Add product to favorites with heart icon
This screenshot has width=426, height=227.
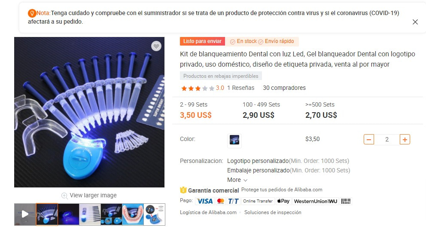pyautogui.click(x=156, y=46)
